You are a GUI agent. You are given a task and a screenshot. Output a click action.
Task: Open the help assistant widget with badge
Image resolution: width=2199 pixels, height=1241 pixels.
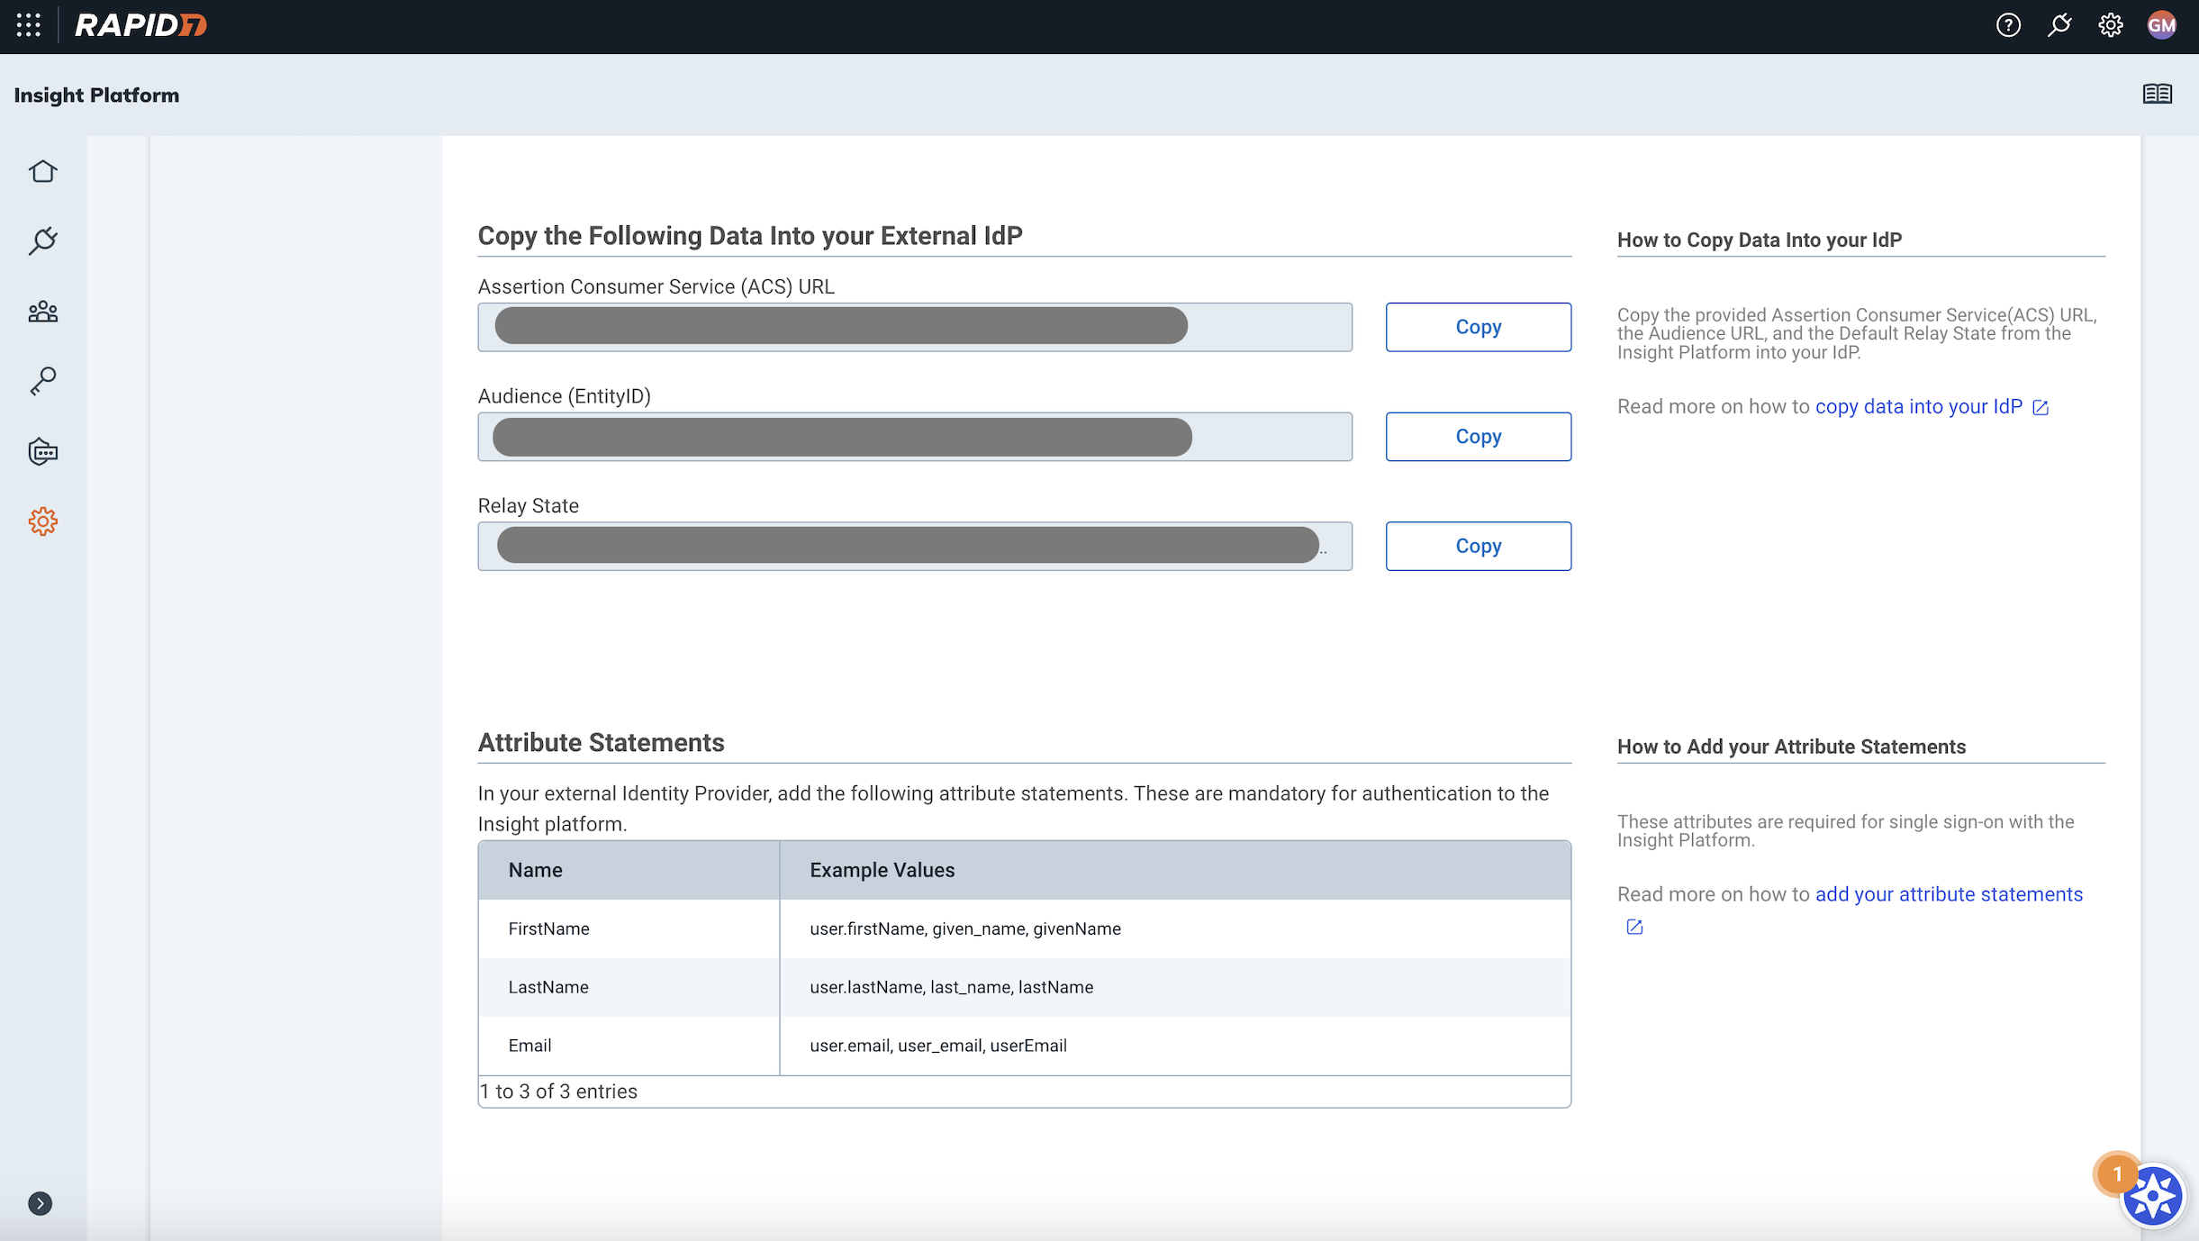tap(2151, 1196)
